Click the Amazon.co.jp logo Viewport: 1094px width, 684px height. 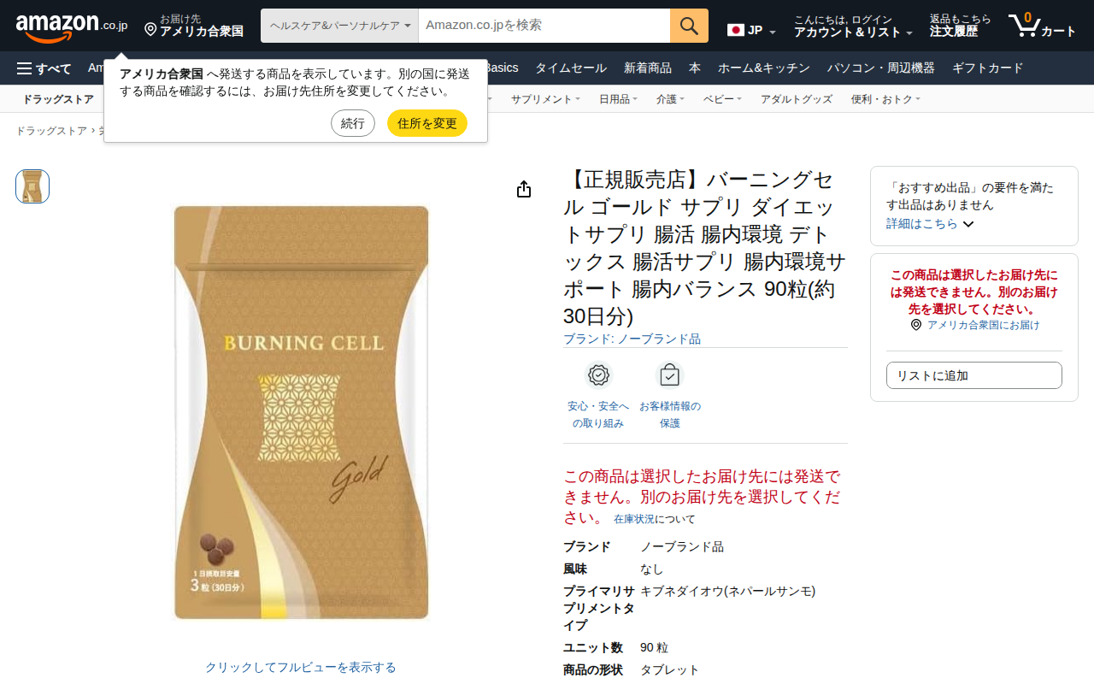tap(72, 27)
